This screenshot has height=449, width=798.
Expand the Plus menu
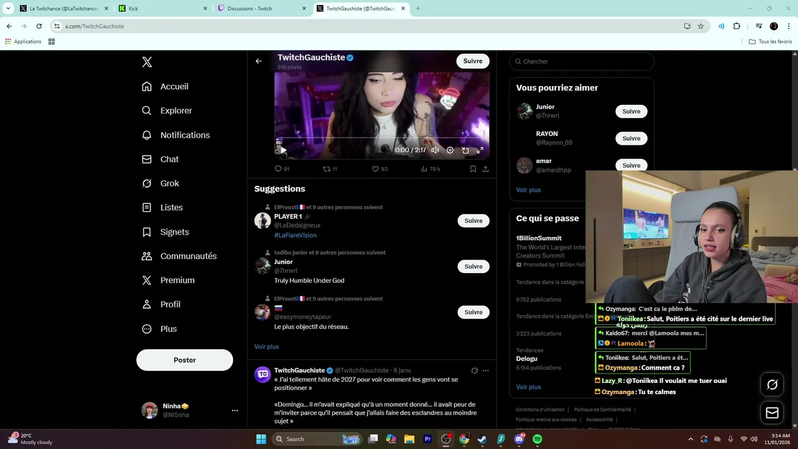[159, 329]
